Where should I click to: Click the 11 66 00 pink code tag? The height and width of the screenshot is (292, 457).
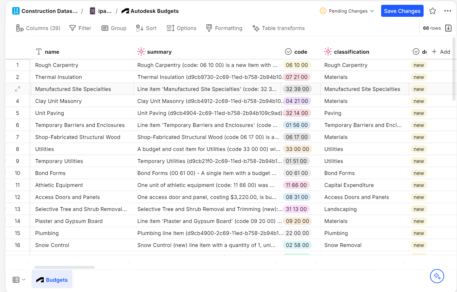coord(296,185)
